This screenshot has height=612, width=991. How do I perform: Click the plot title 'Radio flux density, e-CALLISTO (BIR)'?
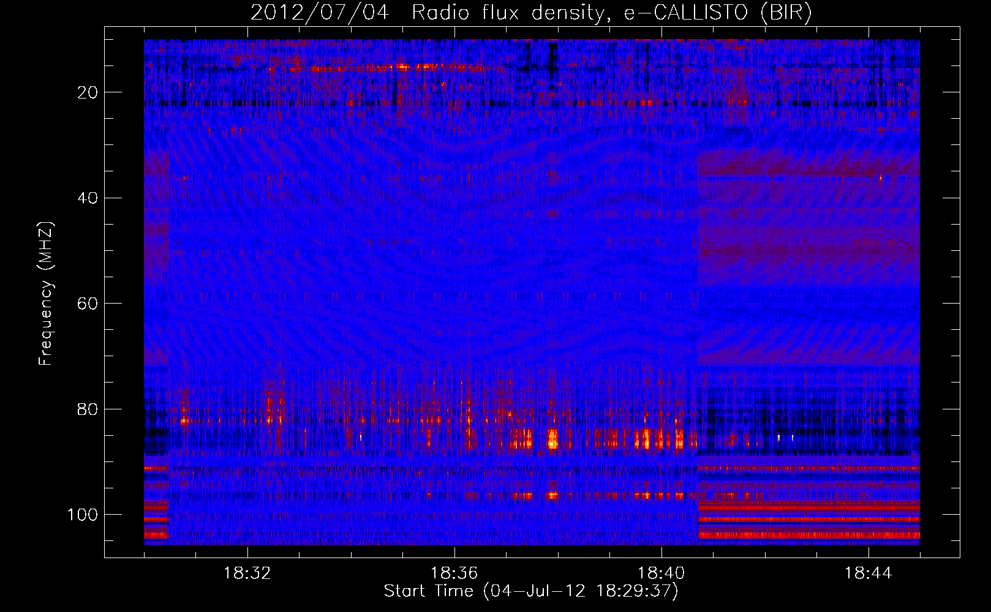pos(611,13)
